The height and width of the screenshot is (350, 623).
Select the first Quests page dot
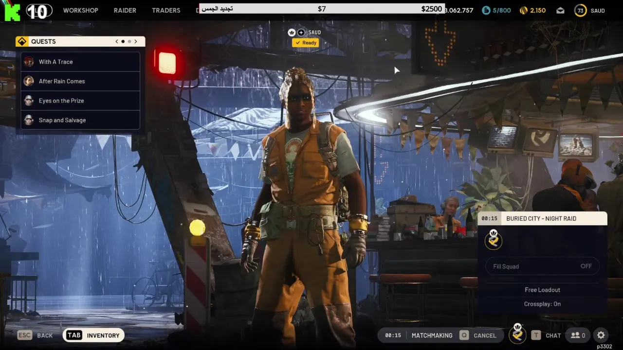click(x=123, y=41)
